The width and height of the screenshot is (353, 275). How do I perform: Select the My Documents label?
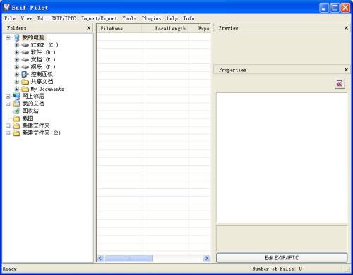pos(47,89)
